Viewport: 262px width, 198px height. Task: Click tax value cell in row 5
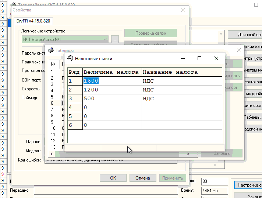[x=112, y=116]
